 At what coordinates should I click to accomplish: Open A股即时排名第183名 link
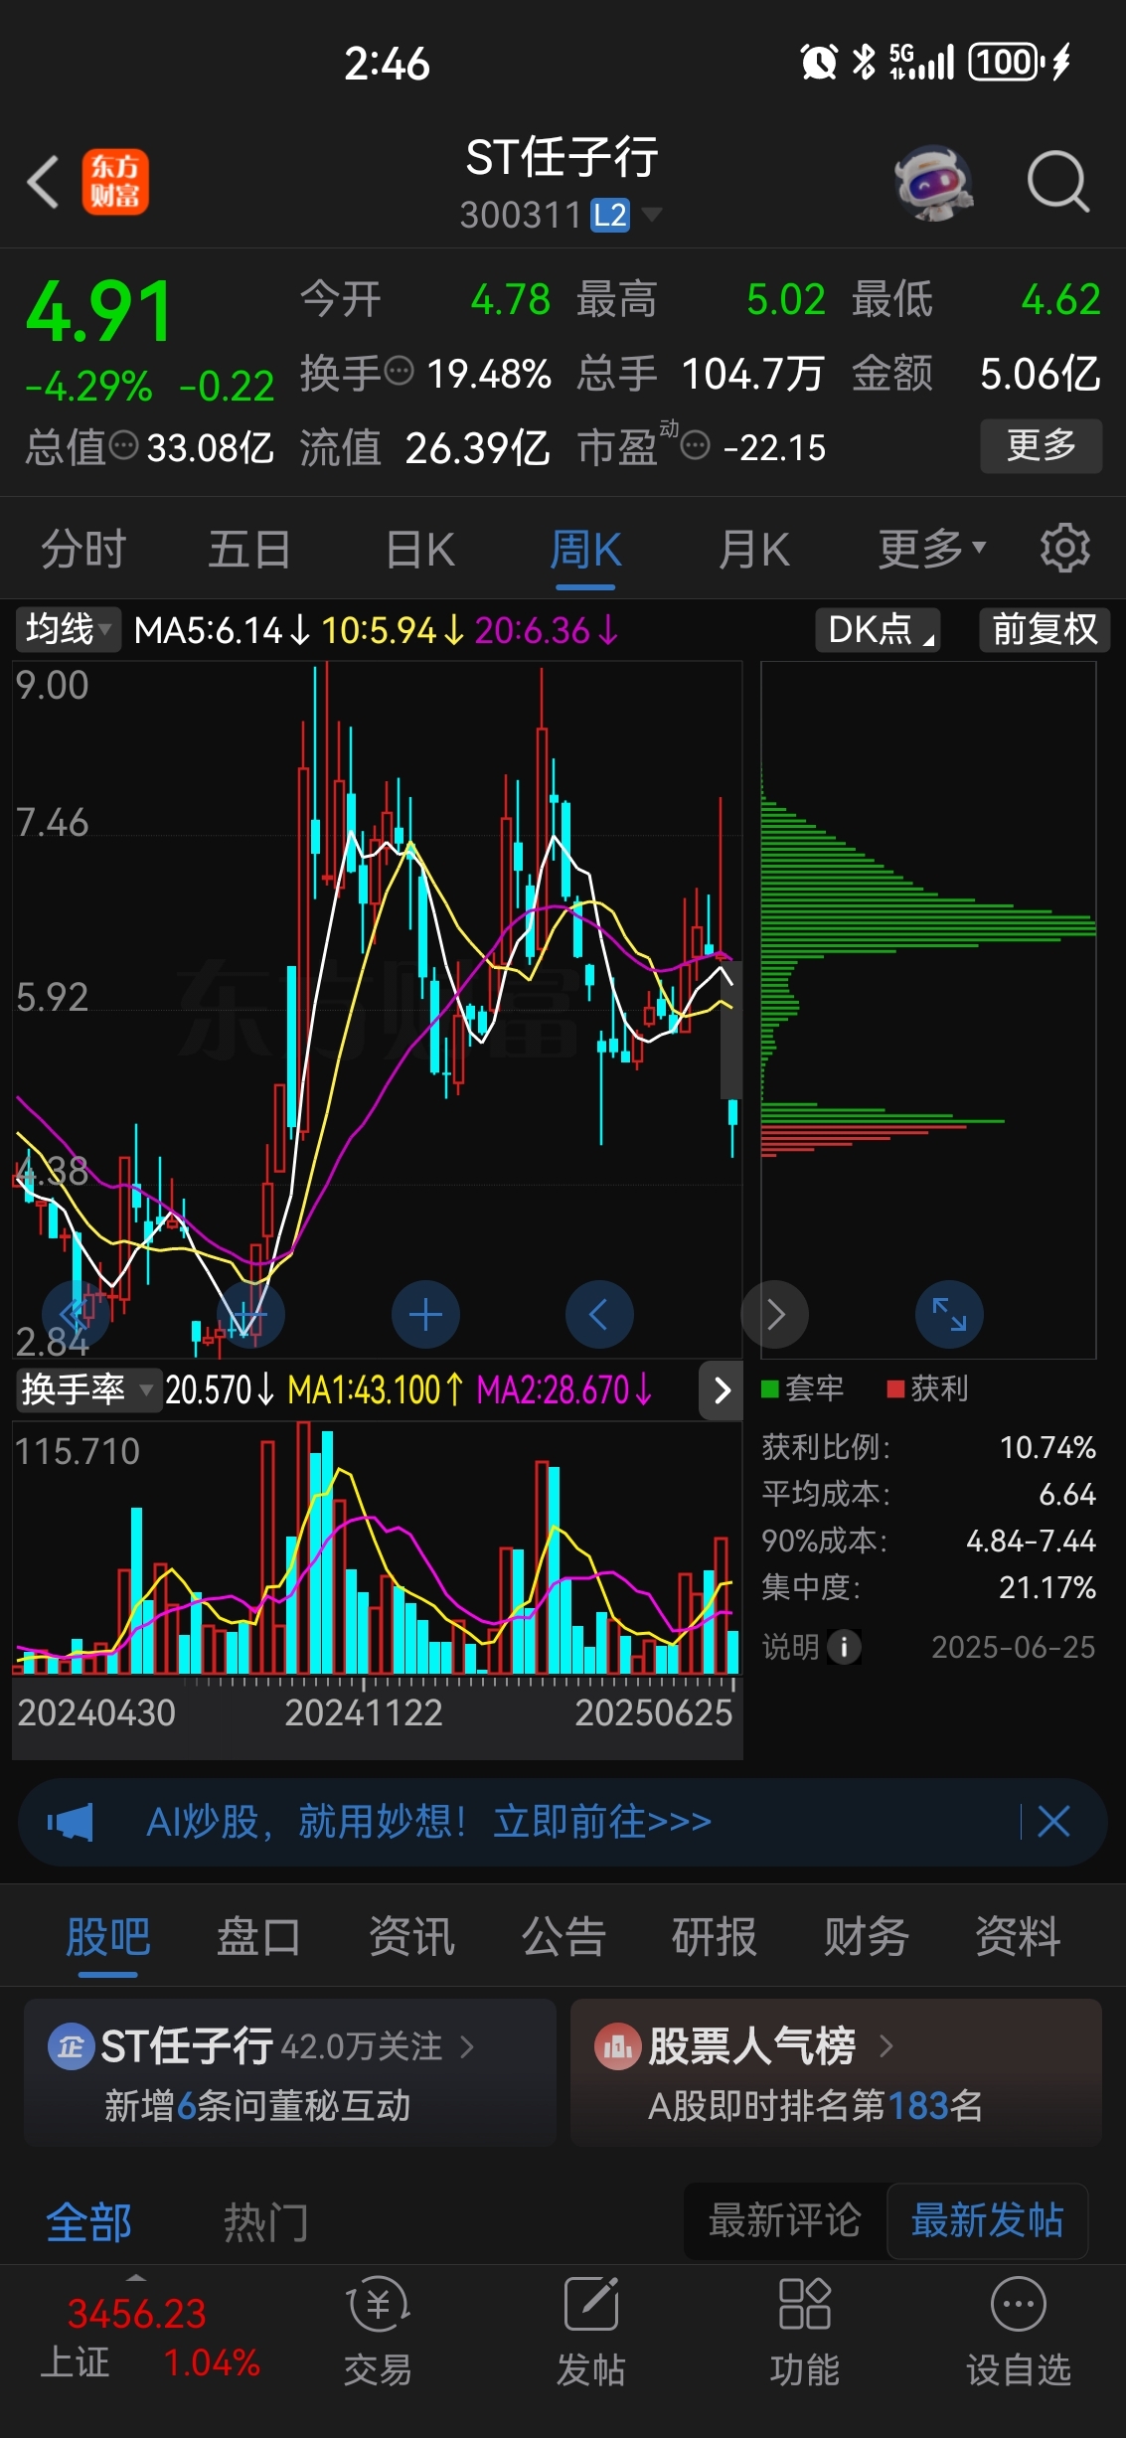tap(815, 2105)
